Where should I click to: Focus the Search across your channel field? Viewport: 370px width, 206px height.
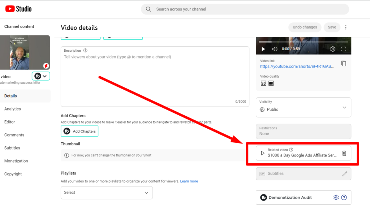click(245, 9)
